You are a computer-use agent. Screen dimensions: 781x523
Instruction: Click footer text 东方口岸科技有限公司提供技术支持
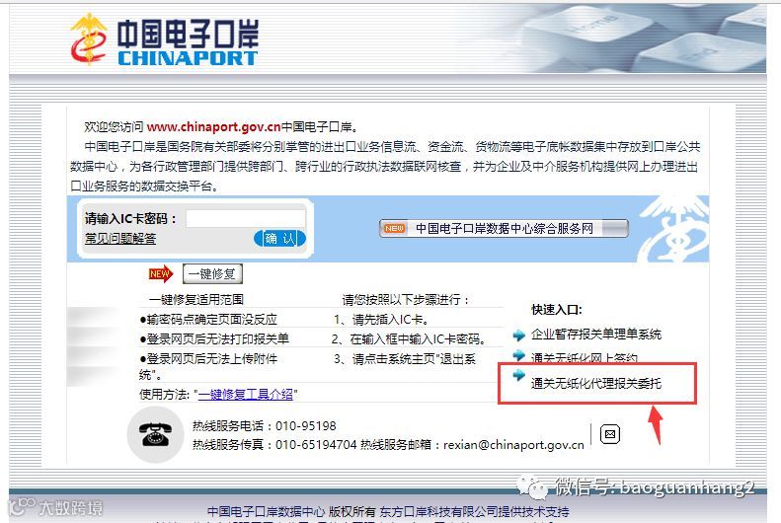click(474, 511)
